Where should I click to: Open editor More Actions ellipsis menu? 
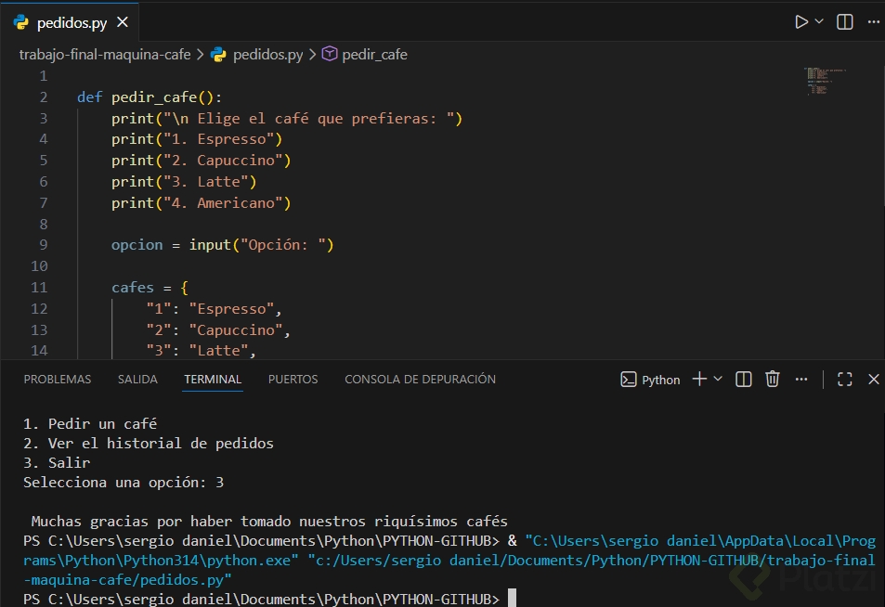click(x=871, y=21)
